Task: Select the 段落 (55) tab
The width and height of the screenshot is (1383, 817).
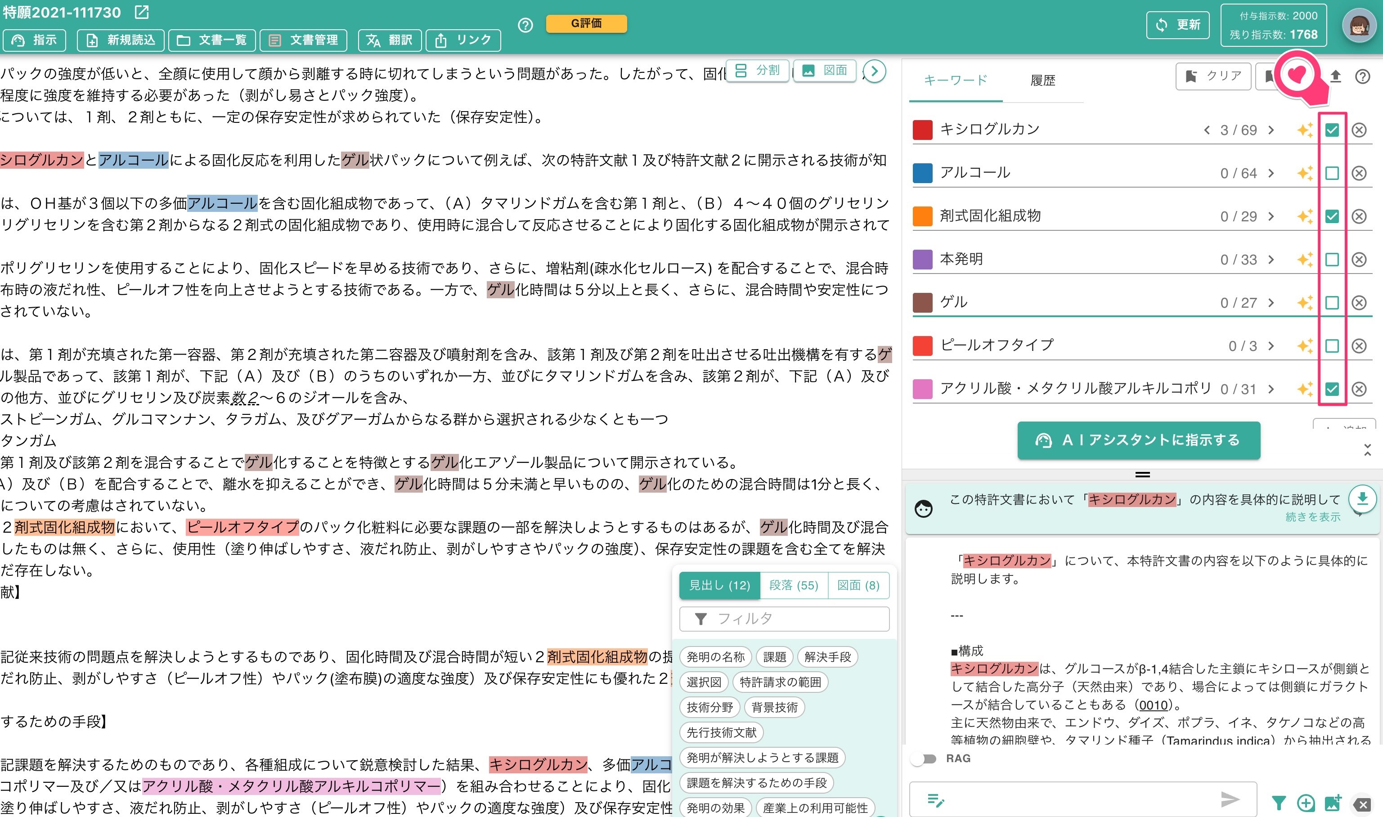Action: point(793,585)
